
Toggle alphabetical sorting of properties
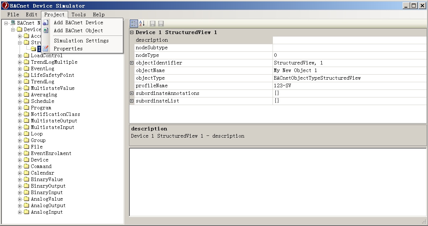[142, 23]
